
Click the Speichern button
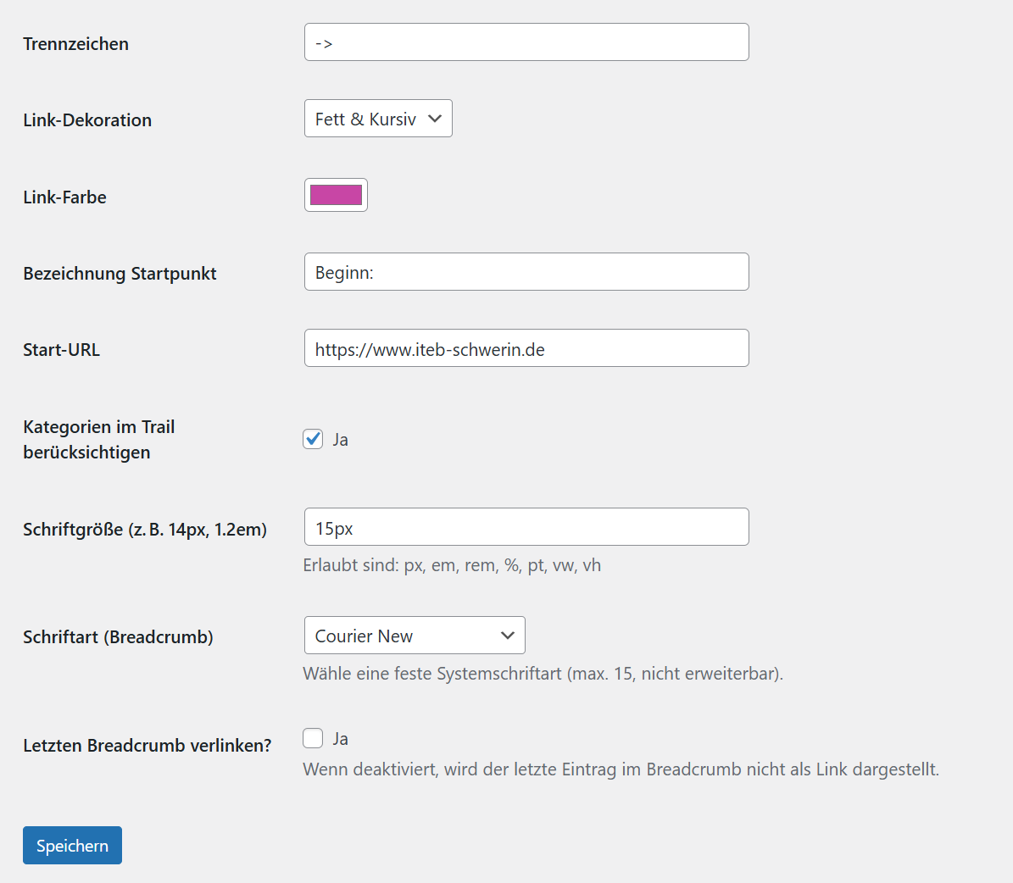click(72, 846)
